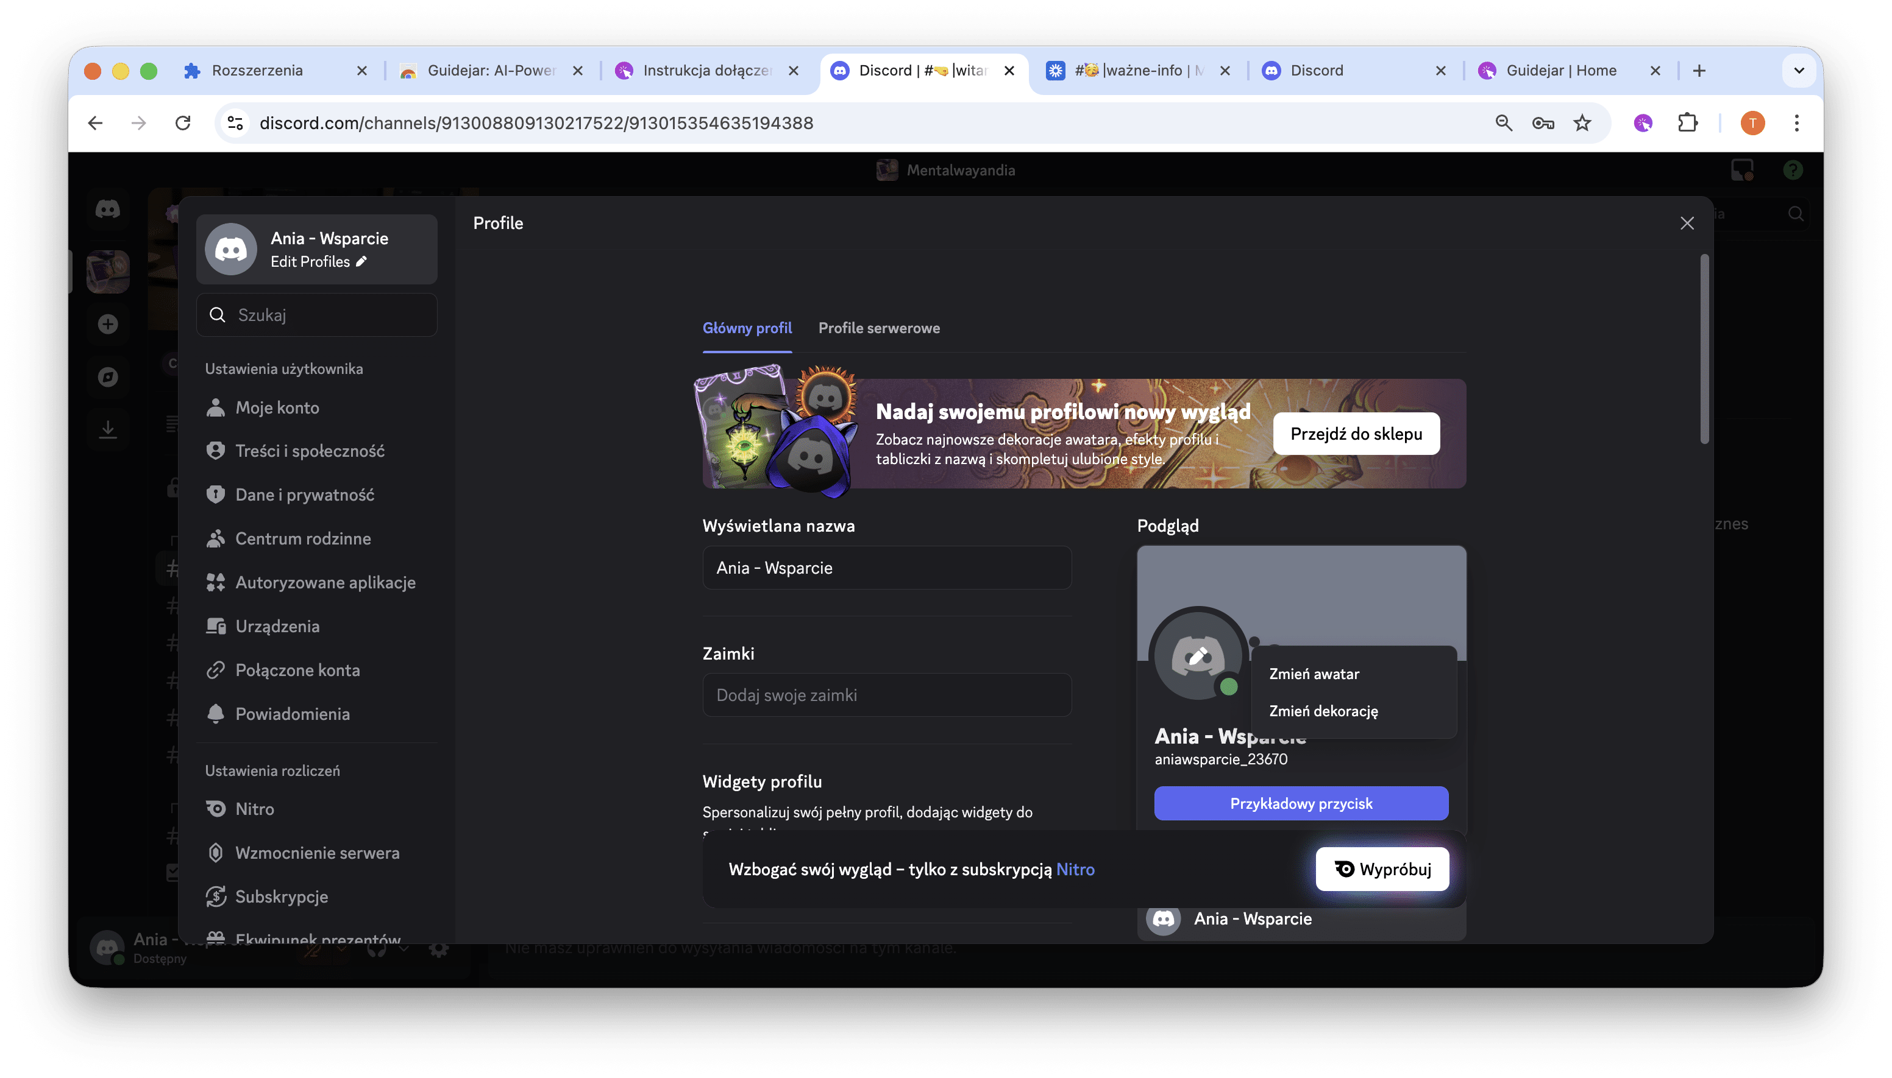
Task: Click the Edit Profiles pencil icon
Action: (x=361, y=261)
